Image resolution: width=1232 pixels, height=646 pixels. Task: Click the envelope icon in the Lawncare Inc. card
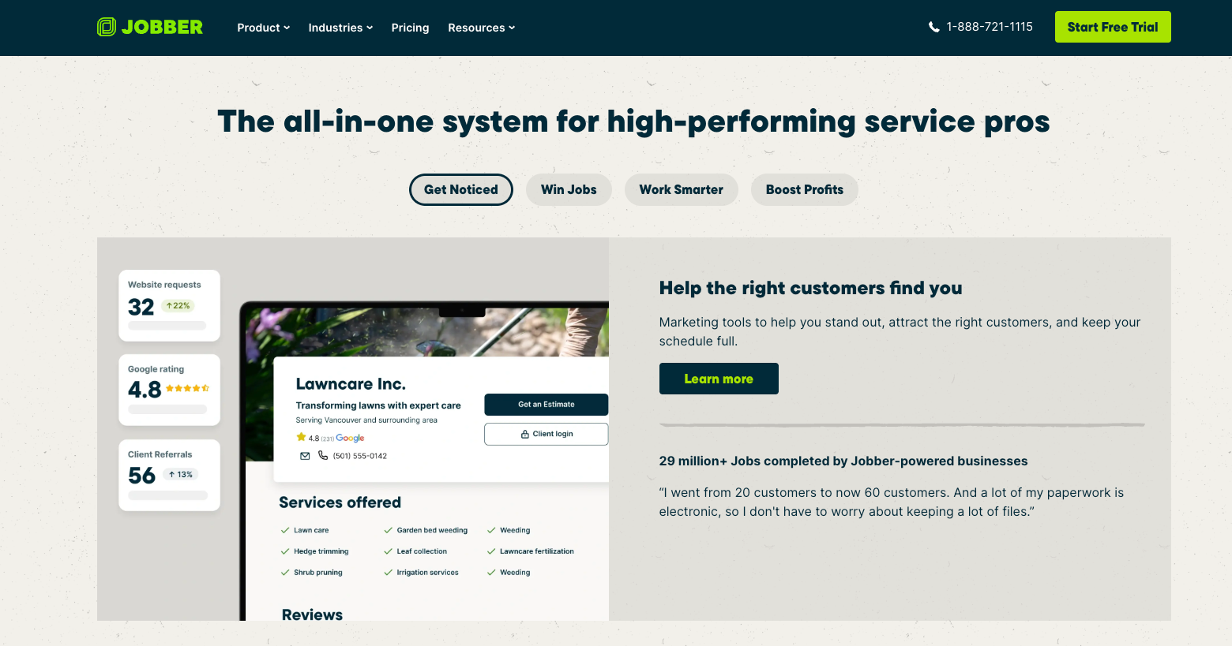coord(305,456)
